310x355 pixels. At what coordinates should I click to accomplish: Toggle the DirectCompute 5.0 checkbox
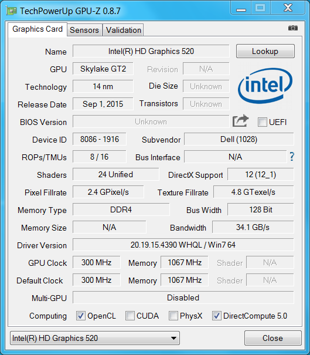(x=216, y=316)
